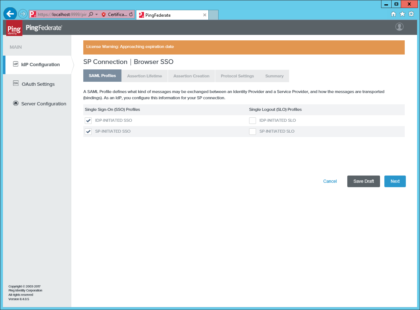Open the user account profile icon
Image resolution: width=420 pixels, height=310 pixels.
click(399, 27)
